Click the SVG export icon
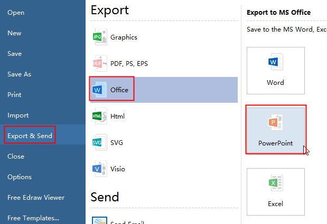The image size is (327, 224). tap(98, 142)
